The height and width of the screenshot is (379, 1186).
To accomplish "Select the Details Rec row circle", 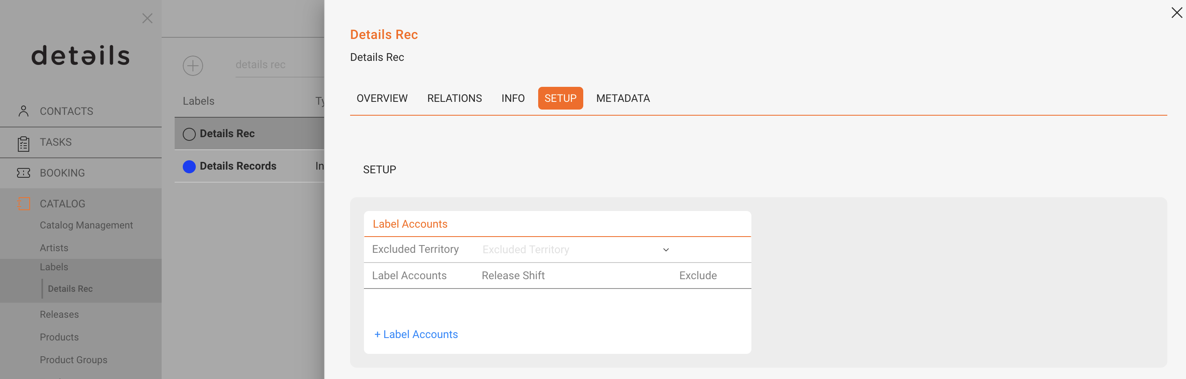I will [x=189, y=134].
